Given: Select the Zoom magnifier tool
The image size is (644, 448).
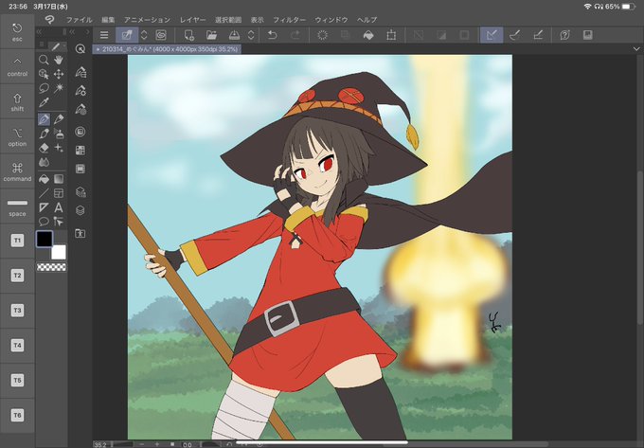Looking at the screenshot, I should click(x=44, y=60).
